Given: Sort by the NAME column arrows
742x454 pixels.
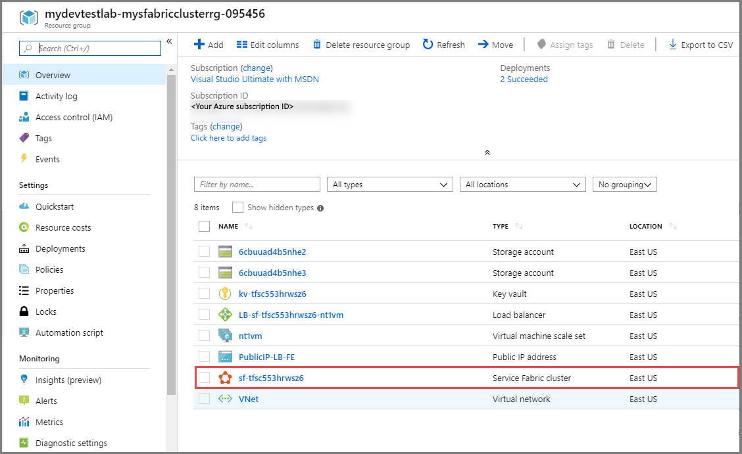Looking at the screenshot, I should tap(249, 226).
